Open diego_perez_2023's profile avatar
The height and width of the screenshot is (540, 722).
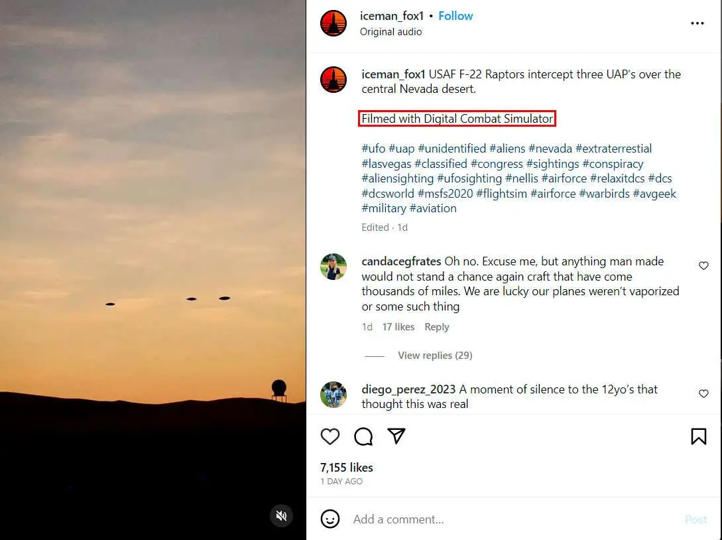[333, 395]
